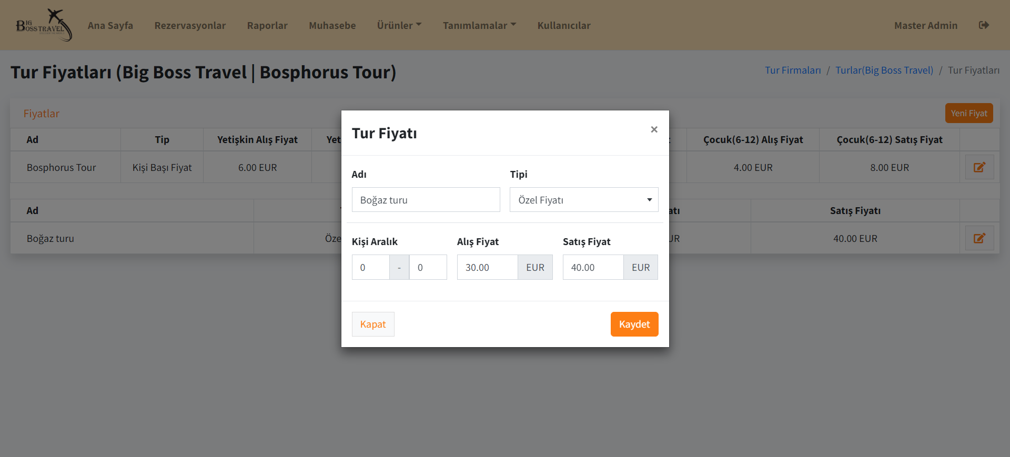Open Turlar(Big Boss Travel) breadcrumb link
Image resolution: width=1010 pixels, height=457 pixels.
point(884,70)
